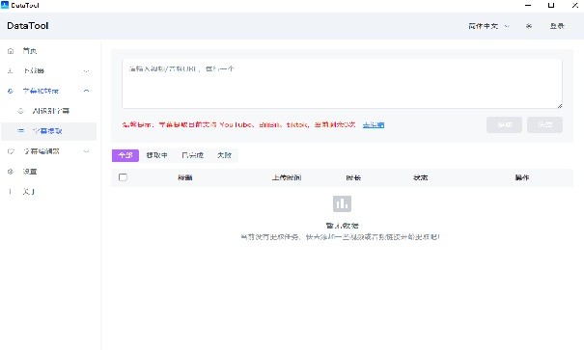This screenshot has height=350, width=584.
Task: Tick the select-all checkbox in table header
Action: click(123, 177)
